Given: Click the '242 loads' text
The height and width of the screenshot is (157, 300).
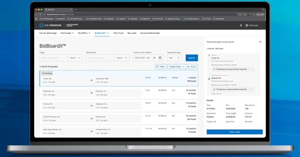Looking at the screenshot, I should tap(191, 119).
